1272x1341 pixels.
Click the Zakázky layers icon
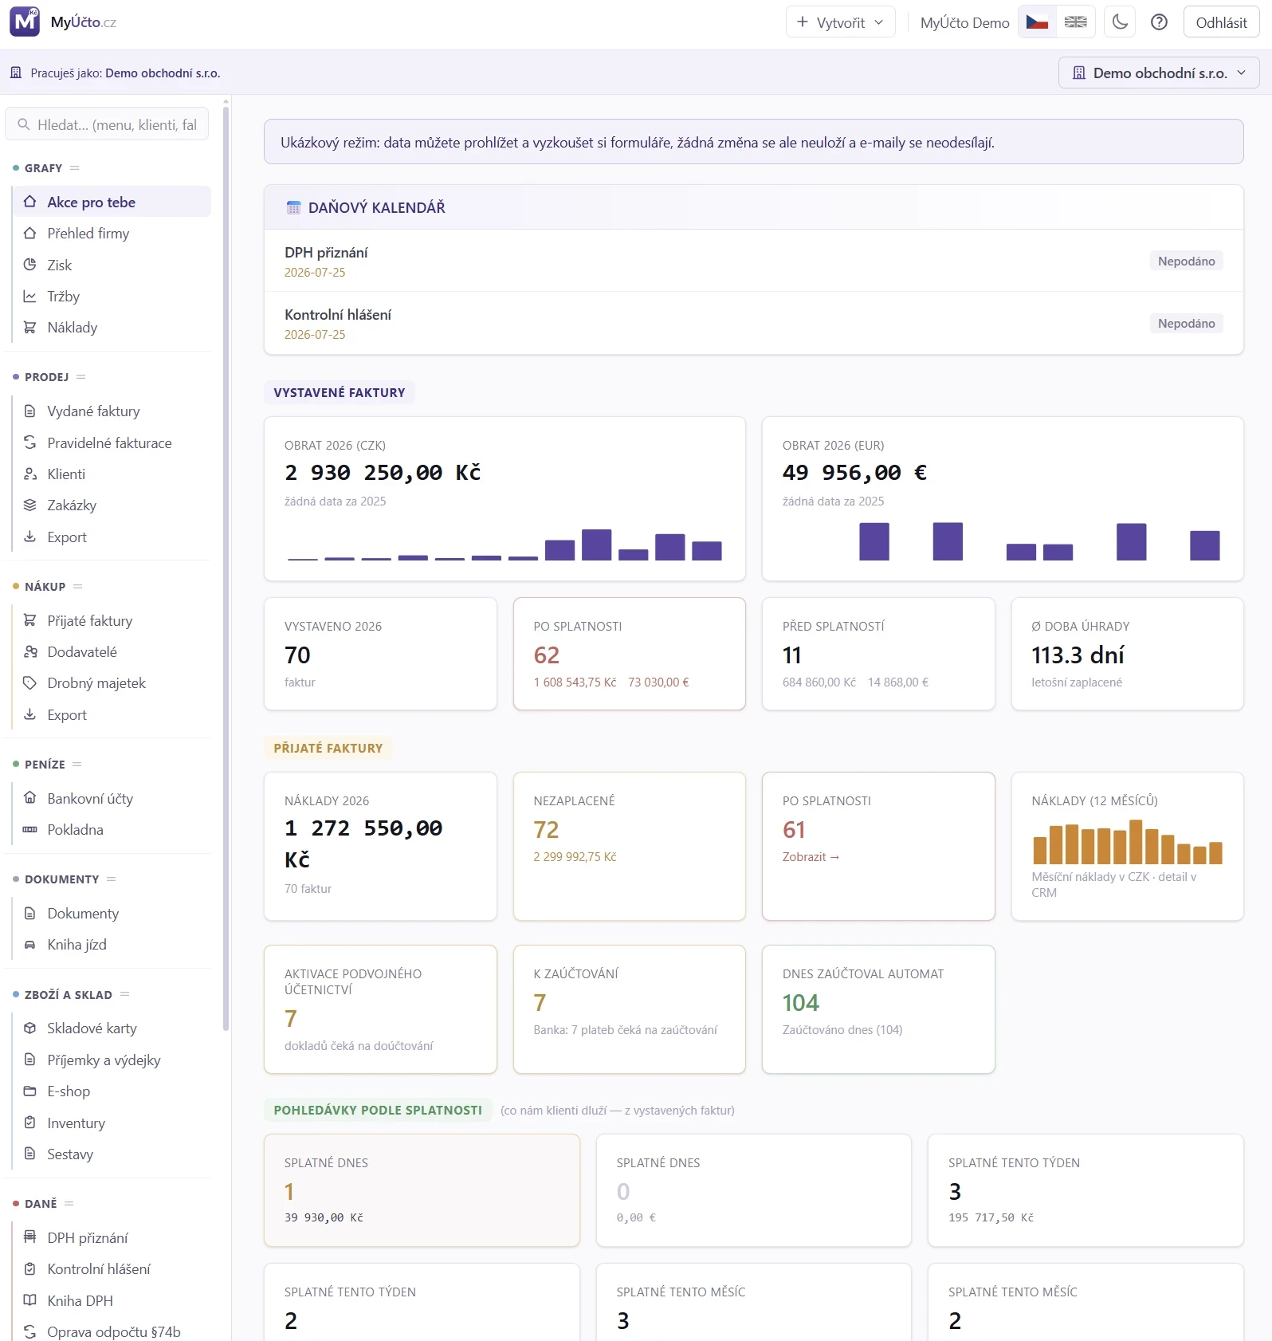coord(30,505)
